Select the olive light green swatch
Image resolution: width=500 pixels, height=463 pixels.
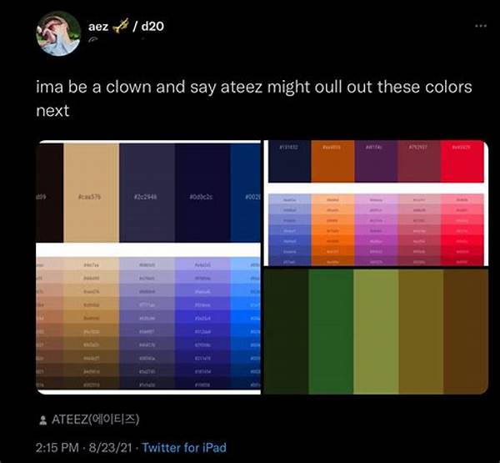pos(376,331)
